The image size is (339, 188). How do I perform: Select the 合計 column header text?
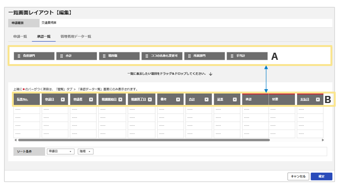pyautogui.click(x=192, y=99)
